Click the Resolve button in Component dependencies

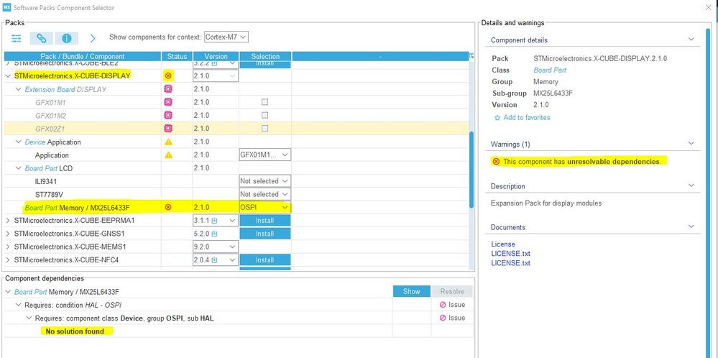(452, 292)
